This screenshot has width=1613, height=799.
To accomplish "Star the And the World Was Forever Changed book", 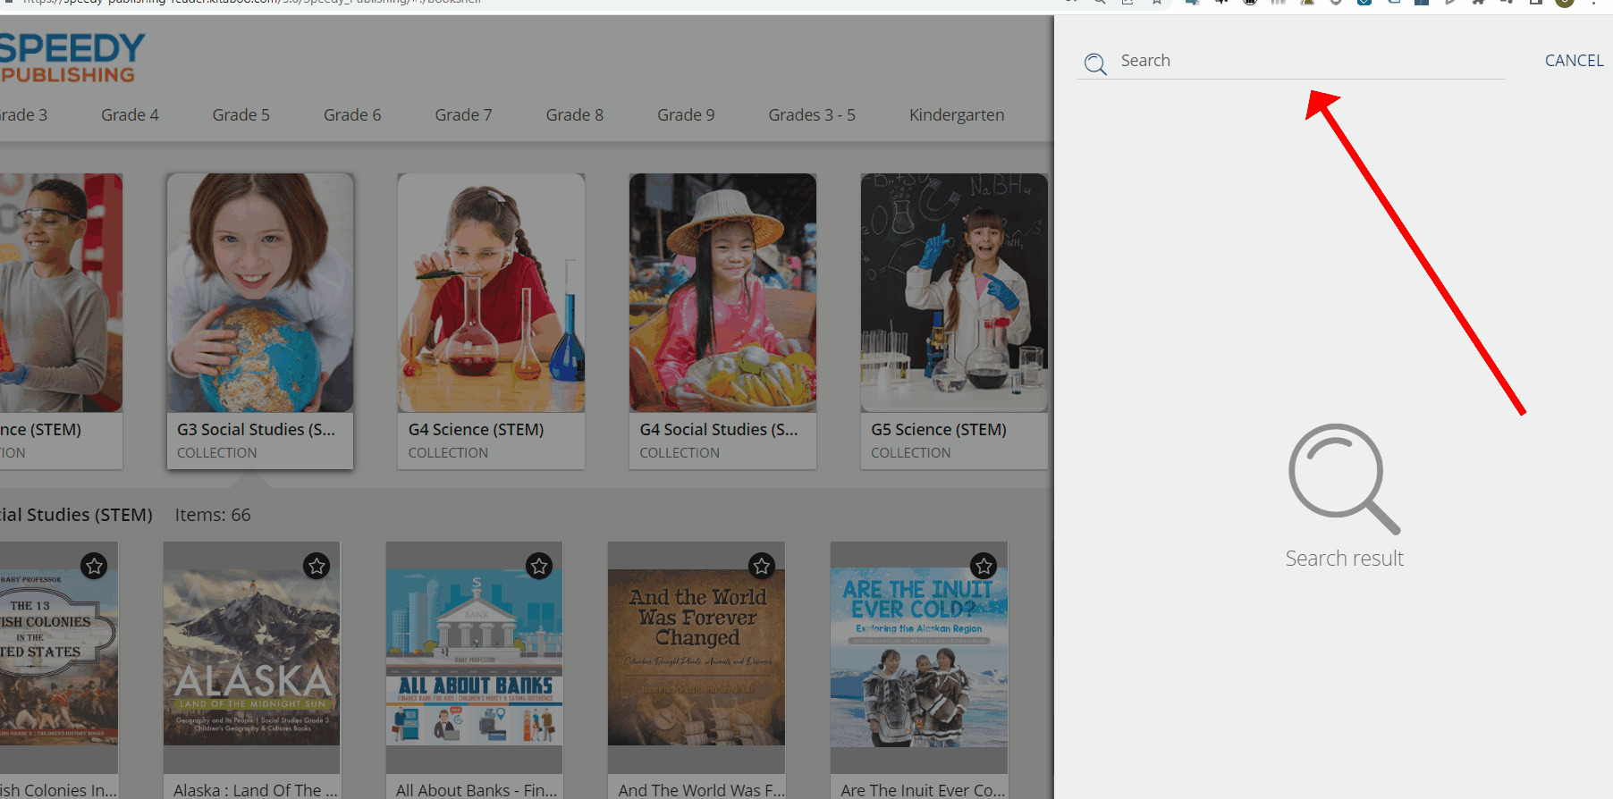I will [x=762, y=566].
